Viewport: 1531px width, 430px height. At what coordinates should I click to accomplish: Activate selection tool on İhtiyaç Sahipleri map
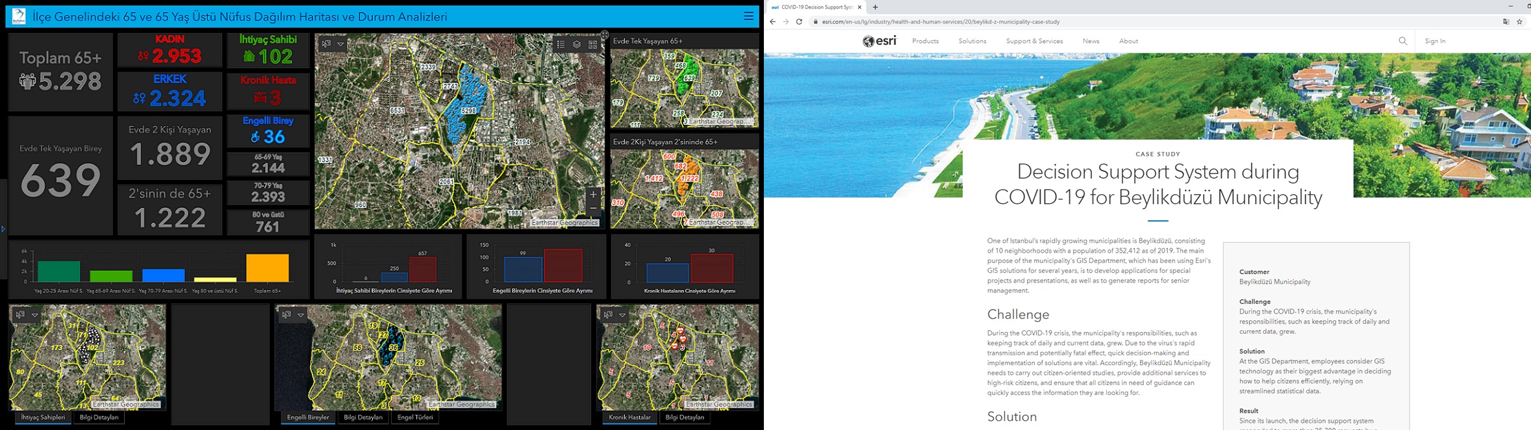[x=20, y=315]
